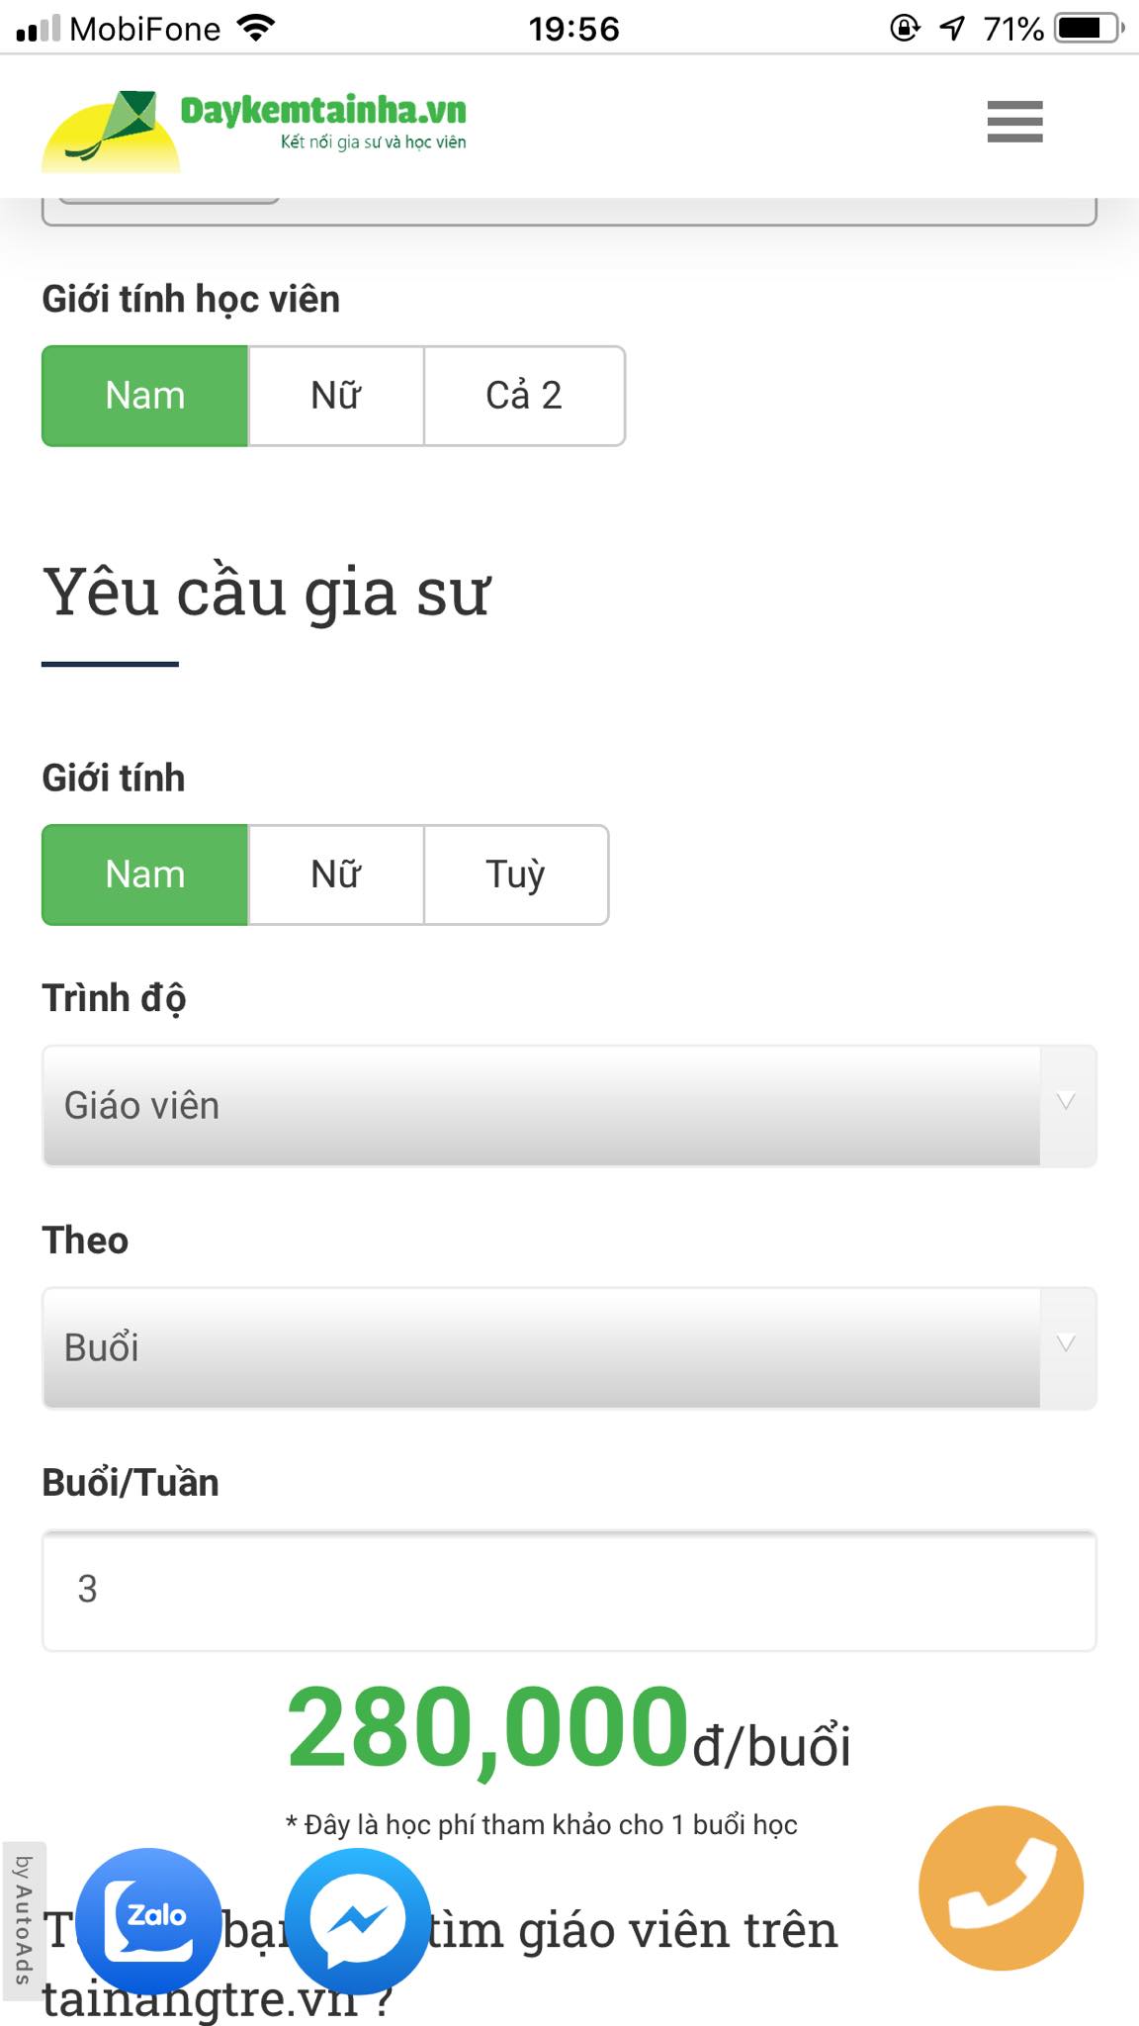Viewport: 1139px width, 2026px height.
Task: Tap the location arrow status icon
Action: (x=951, y=28)
